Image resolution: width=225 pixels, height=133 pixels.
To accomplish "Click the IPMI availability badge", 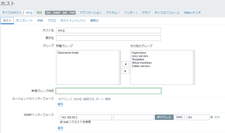I will point(72,13).
